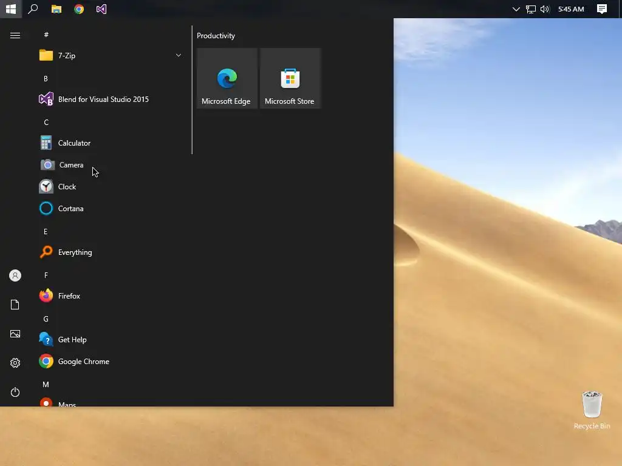Open File Explorer from the taskbar

tap(56, 8)
